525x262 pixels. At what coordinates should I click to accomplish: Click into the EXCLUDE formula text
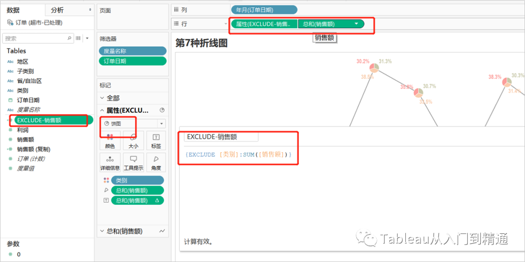coord(238,155)
